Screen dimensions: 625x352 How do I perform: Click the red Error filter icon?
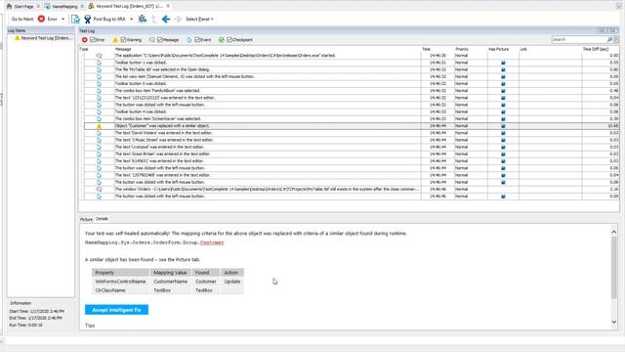[85, 40]
